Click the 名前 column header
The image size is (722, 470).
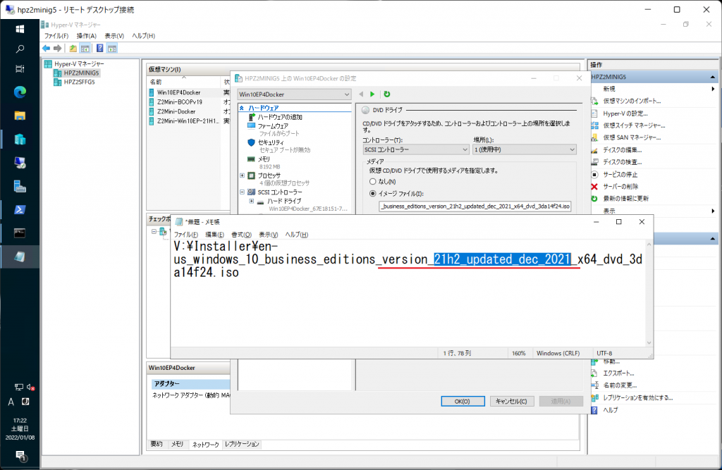pyautogui.click(x=184, y=82)
